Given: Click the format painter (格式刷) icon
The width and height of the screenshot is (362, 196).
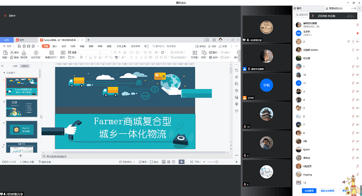Looking at the screenshot, I should (24, 53).
